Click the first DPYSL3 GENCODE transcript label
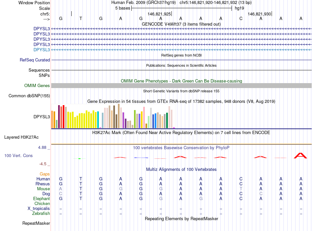The height and width of the screenshot is (231, 312). point(42,29)
